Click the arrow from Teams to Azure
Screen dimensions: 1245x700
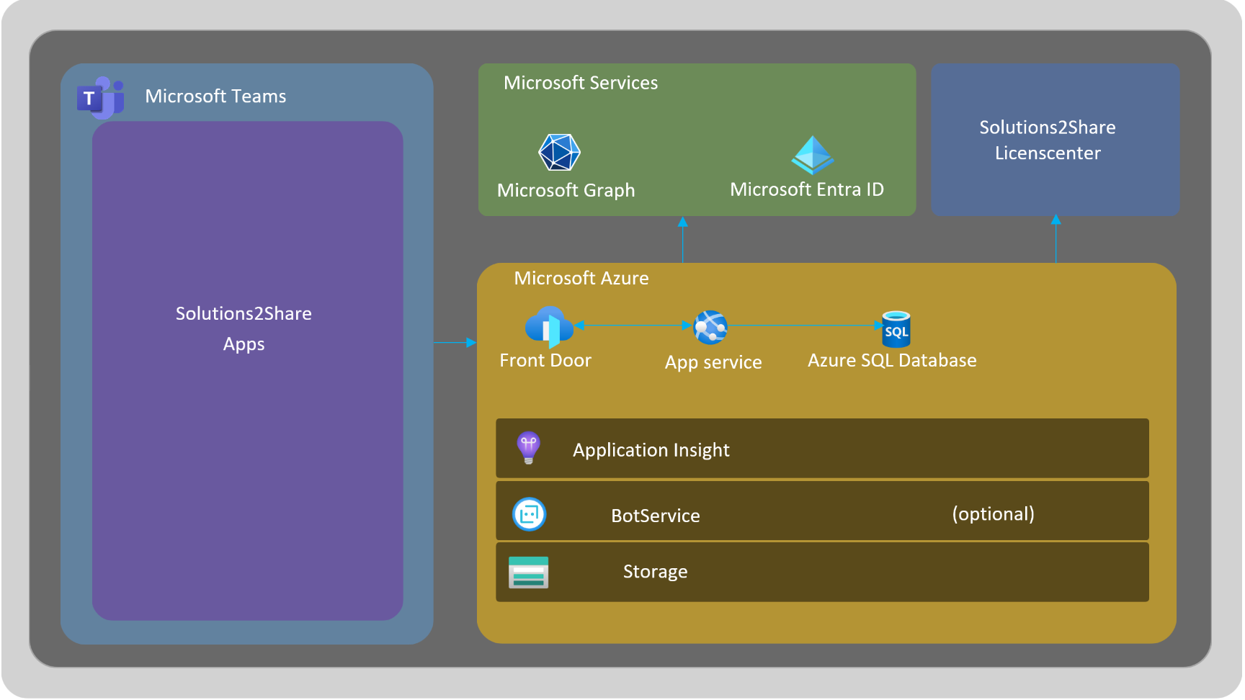pyautogui.click(x=455, y=343)
